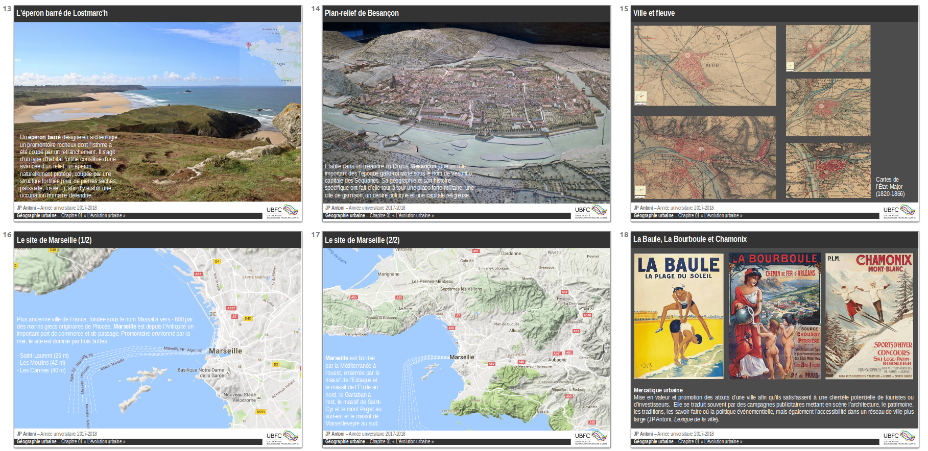Click the red location pin on Brittany inset map
Screen dimensions: 928x451
coord(249,45)
